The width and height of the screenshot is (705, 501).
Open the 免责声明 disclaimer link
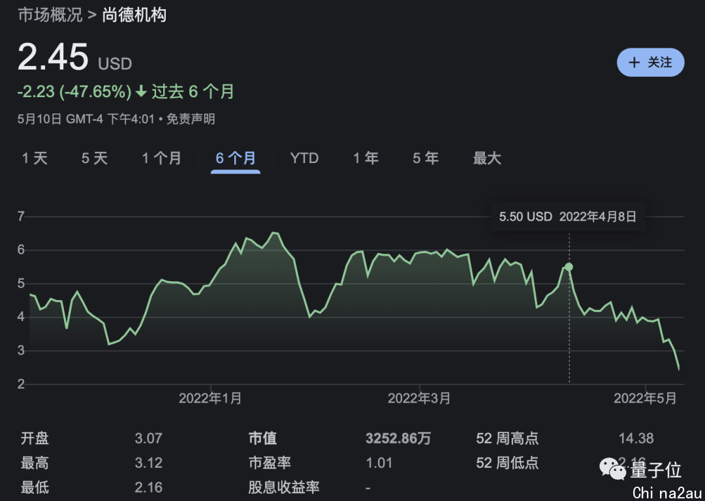pos(191,119)
